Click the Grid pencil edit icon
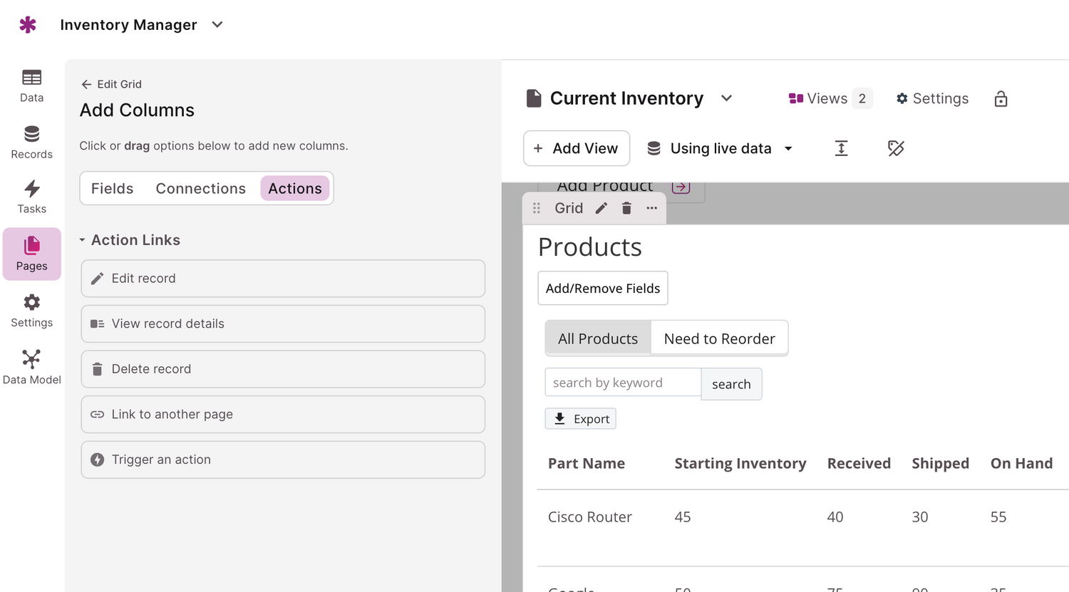 (601, 208)
